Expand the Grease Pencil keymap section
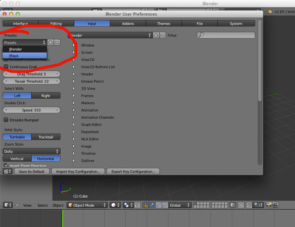 coord(74,81)
